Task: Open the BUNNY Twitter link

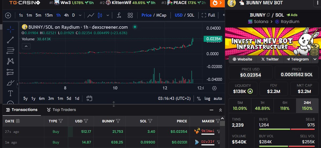Action: [270, 59]
